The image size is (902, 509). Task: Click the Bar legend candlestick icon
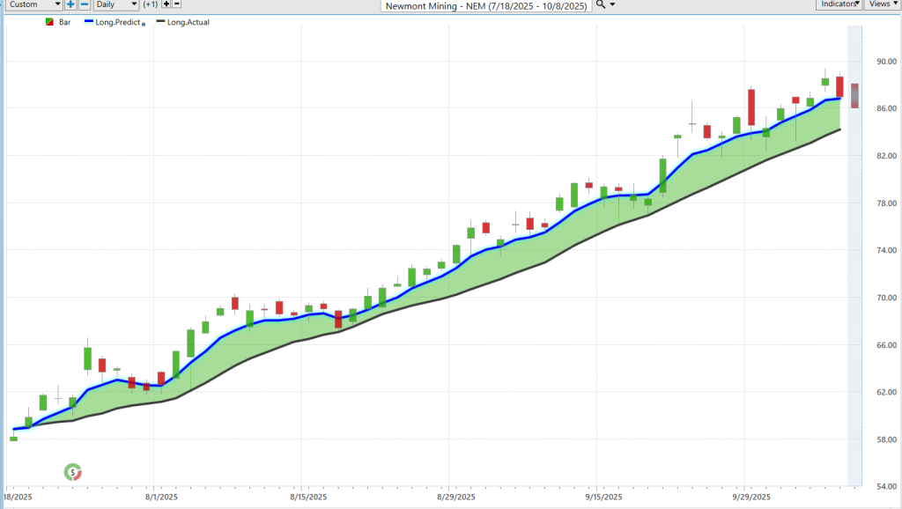coord(49,22)
